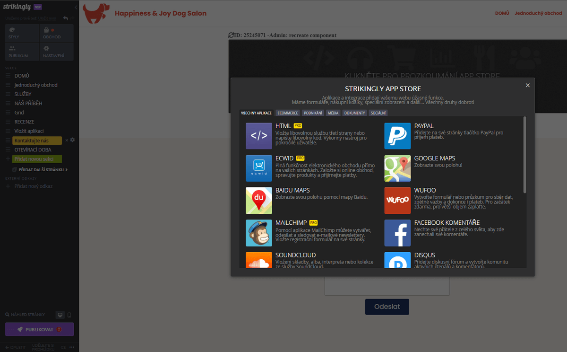Image resolution: width=567 pixels, height=352 pixels.
Task: Open the Obchod store panel
Action: coord(57,33)
